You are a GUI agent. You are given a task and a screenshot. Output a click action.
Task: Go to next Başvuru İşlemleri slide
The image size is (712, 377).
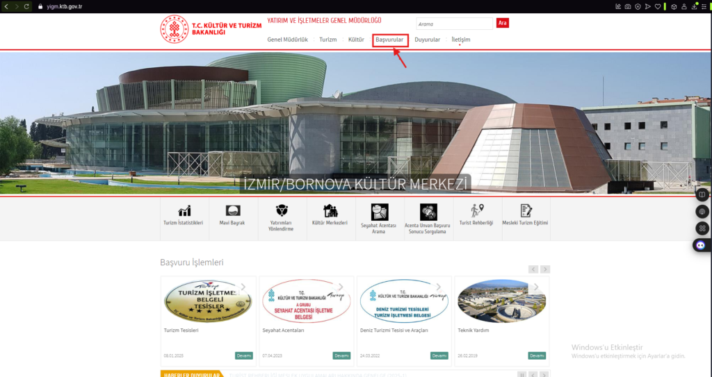545,269
